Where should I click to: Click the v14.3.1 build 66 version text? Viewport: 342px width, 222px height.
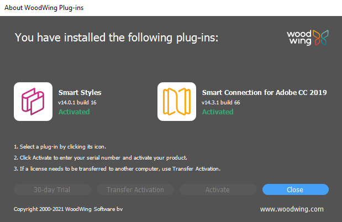221,103
